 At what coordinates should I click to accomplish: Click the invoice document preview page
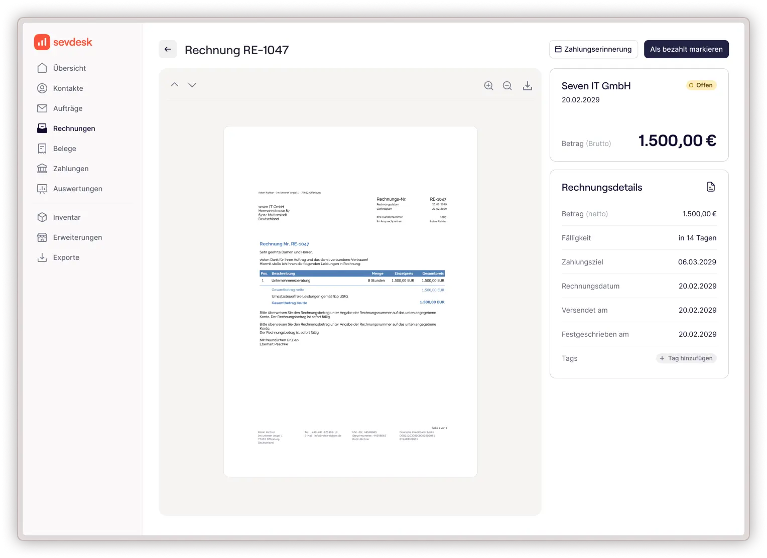point(350,302)
